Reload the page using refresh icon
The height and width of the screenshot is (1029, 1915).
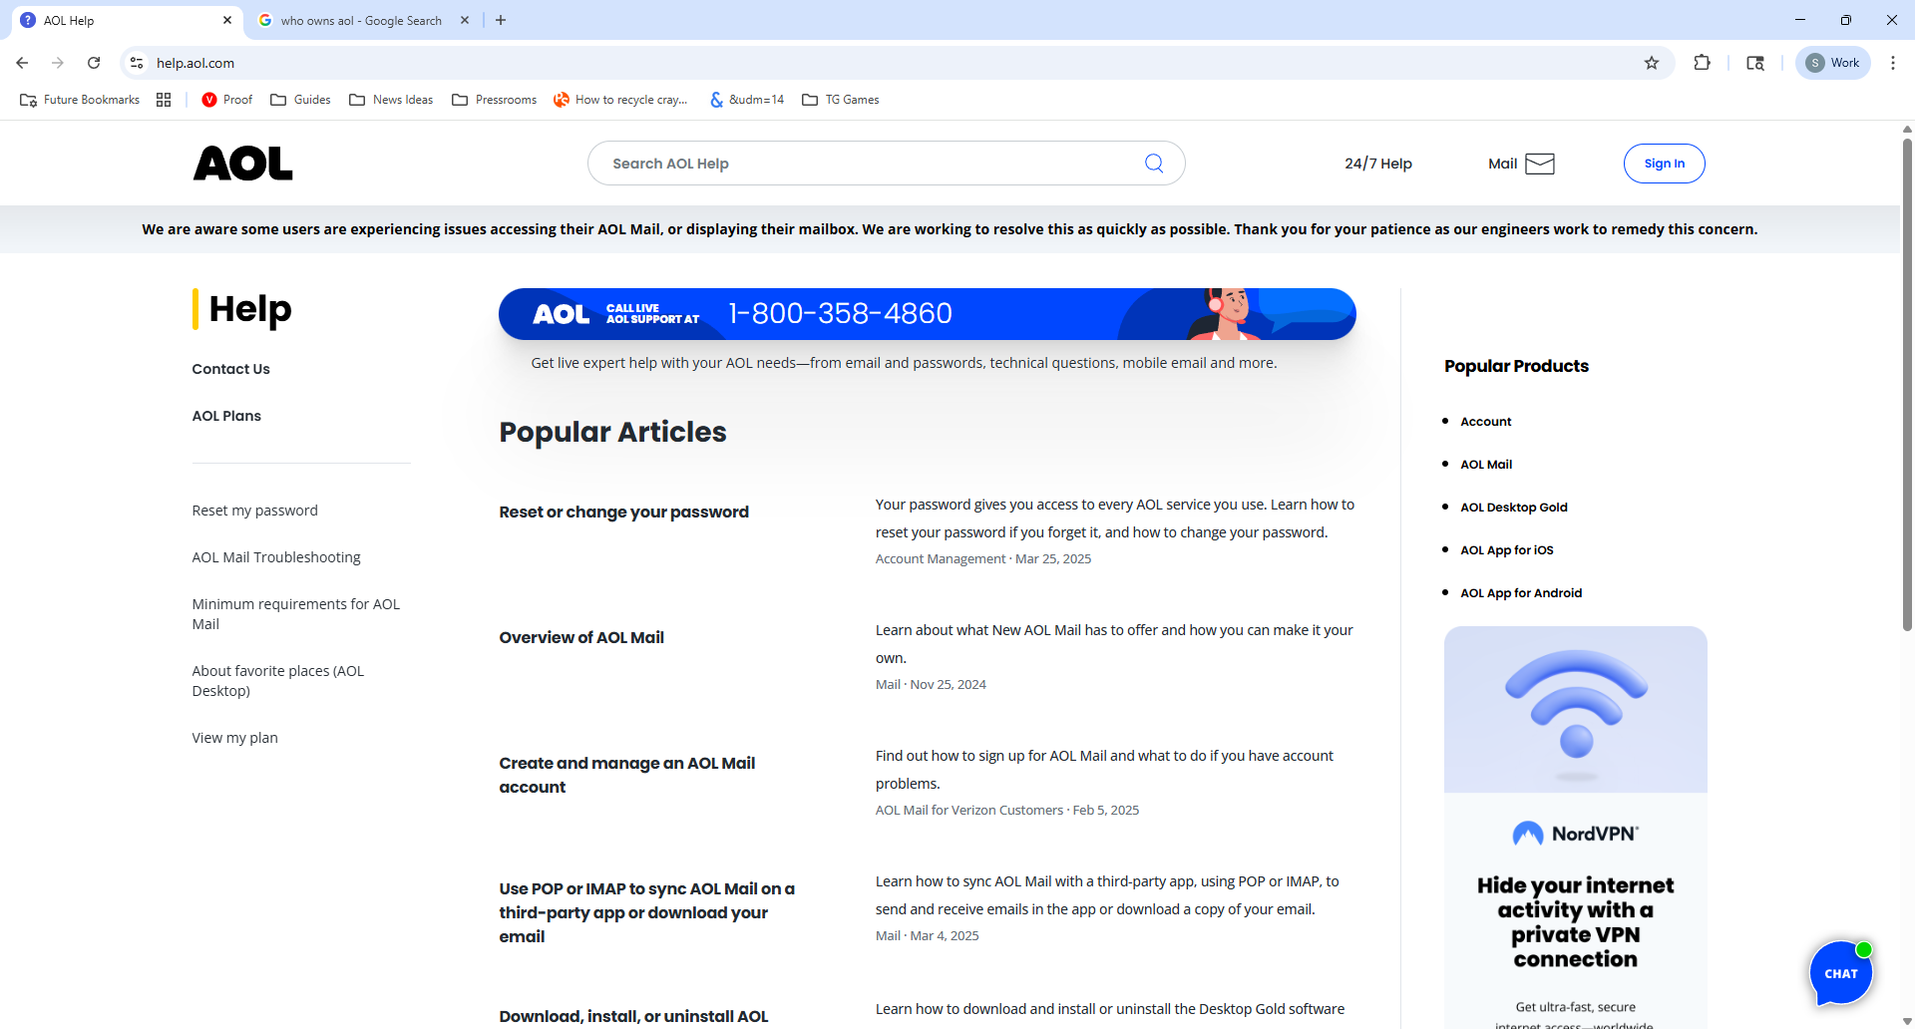click(94, 63)
